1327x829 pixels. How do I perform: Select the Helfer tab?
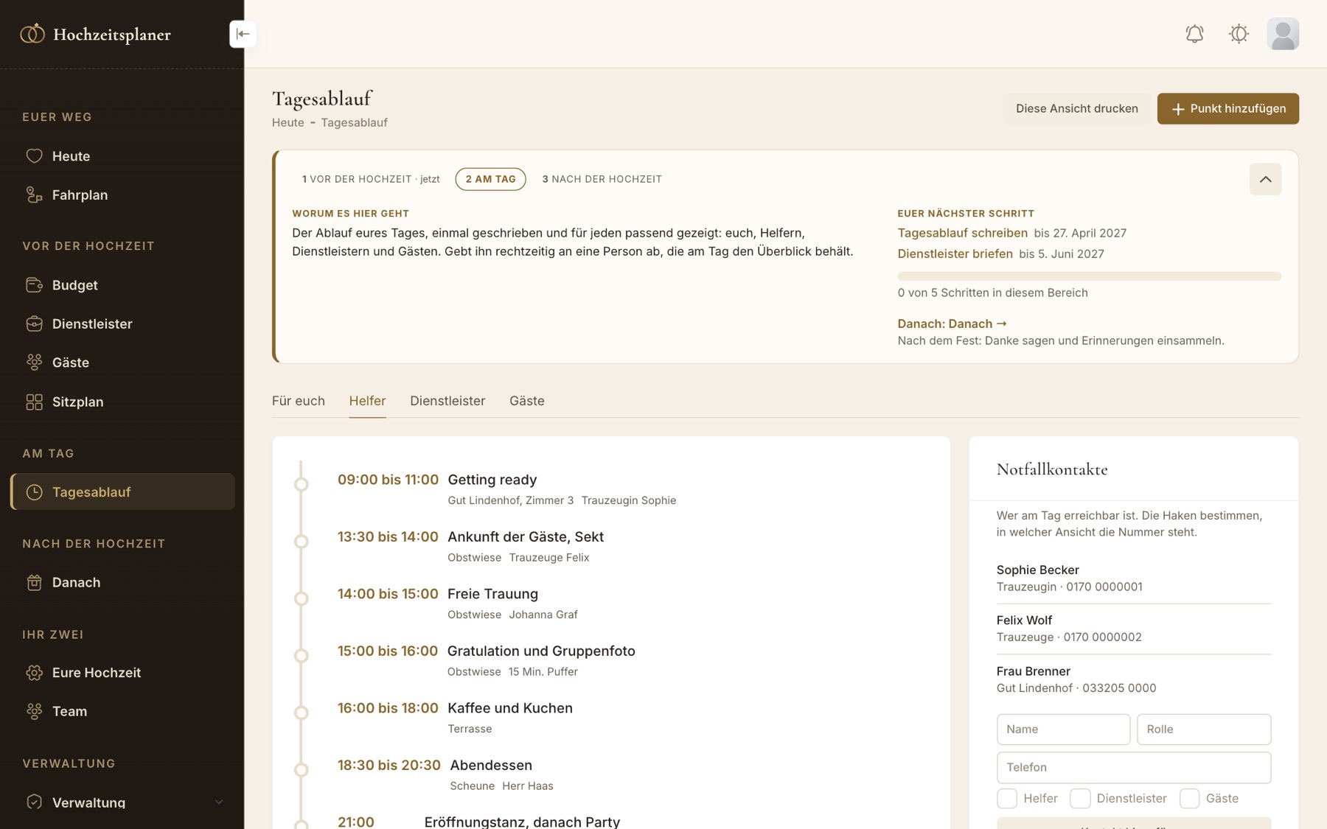click(x=367, y=401)
